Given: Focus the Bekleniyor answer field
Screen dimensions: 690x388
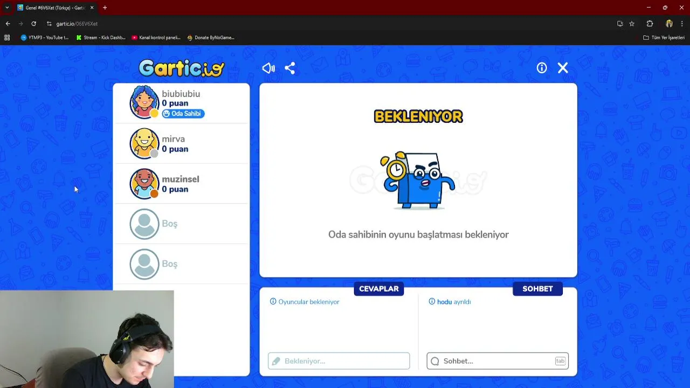Looking at the screenshot, I should click(339, 361).
